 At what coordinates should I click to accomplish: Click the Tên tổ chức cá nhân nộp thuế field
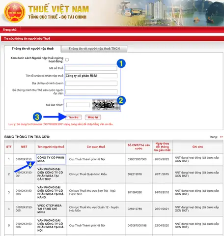pos(91,76)
